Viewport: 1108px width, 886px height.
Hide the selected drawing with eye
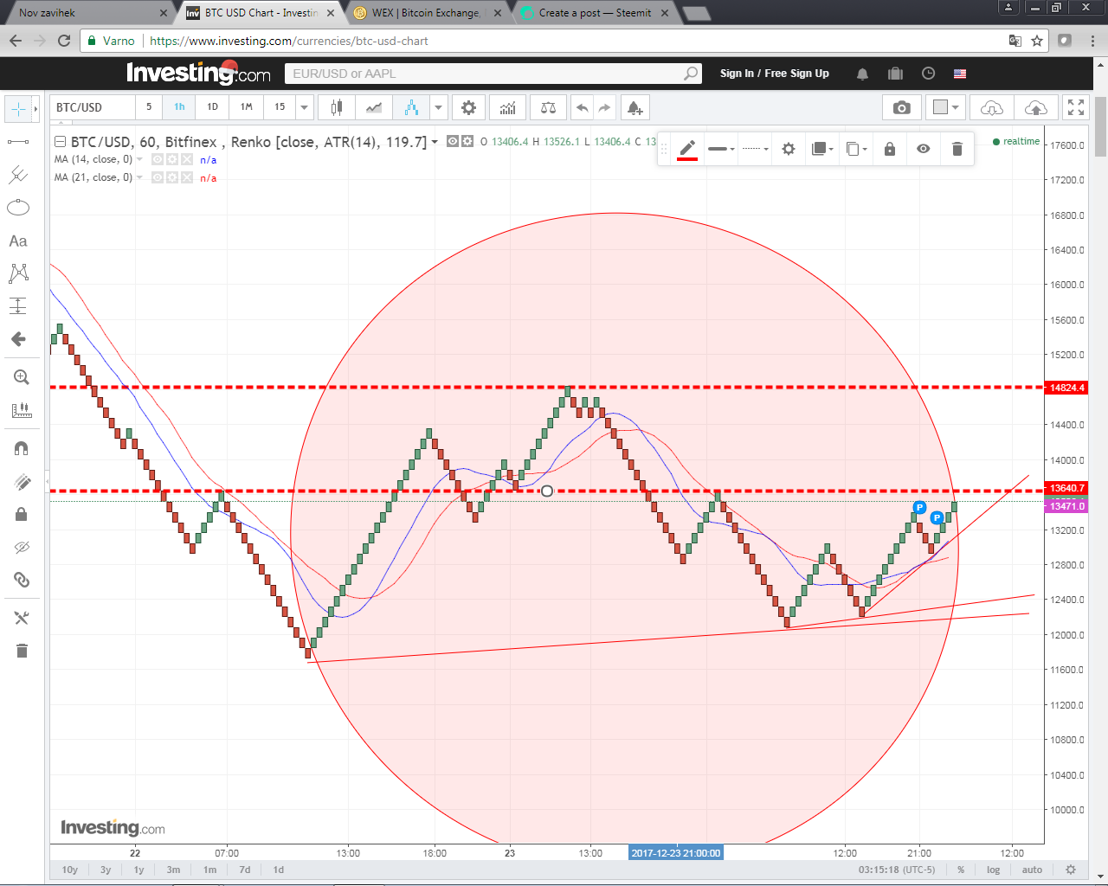(x=924, y=149)
